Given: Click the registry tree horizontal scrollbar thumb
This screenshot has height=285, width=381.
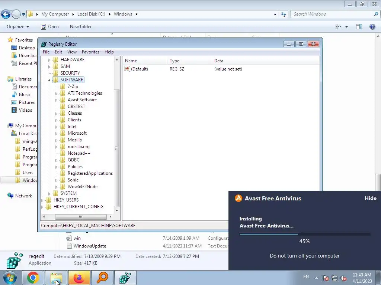Looking at the screenshot, I should 81,217.
